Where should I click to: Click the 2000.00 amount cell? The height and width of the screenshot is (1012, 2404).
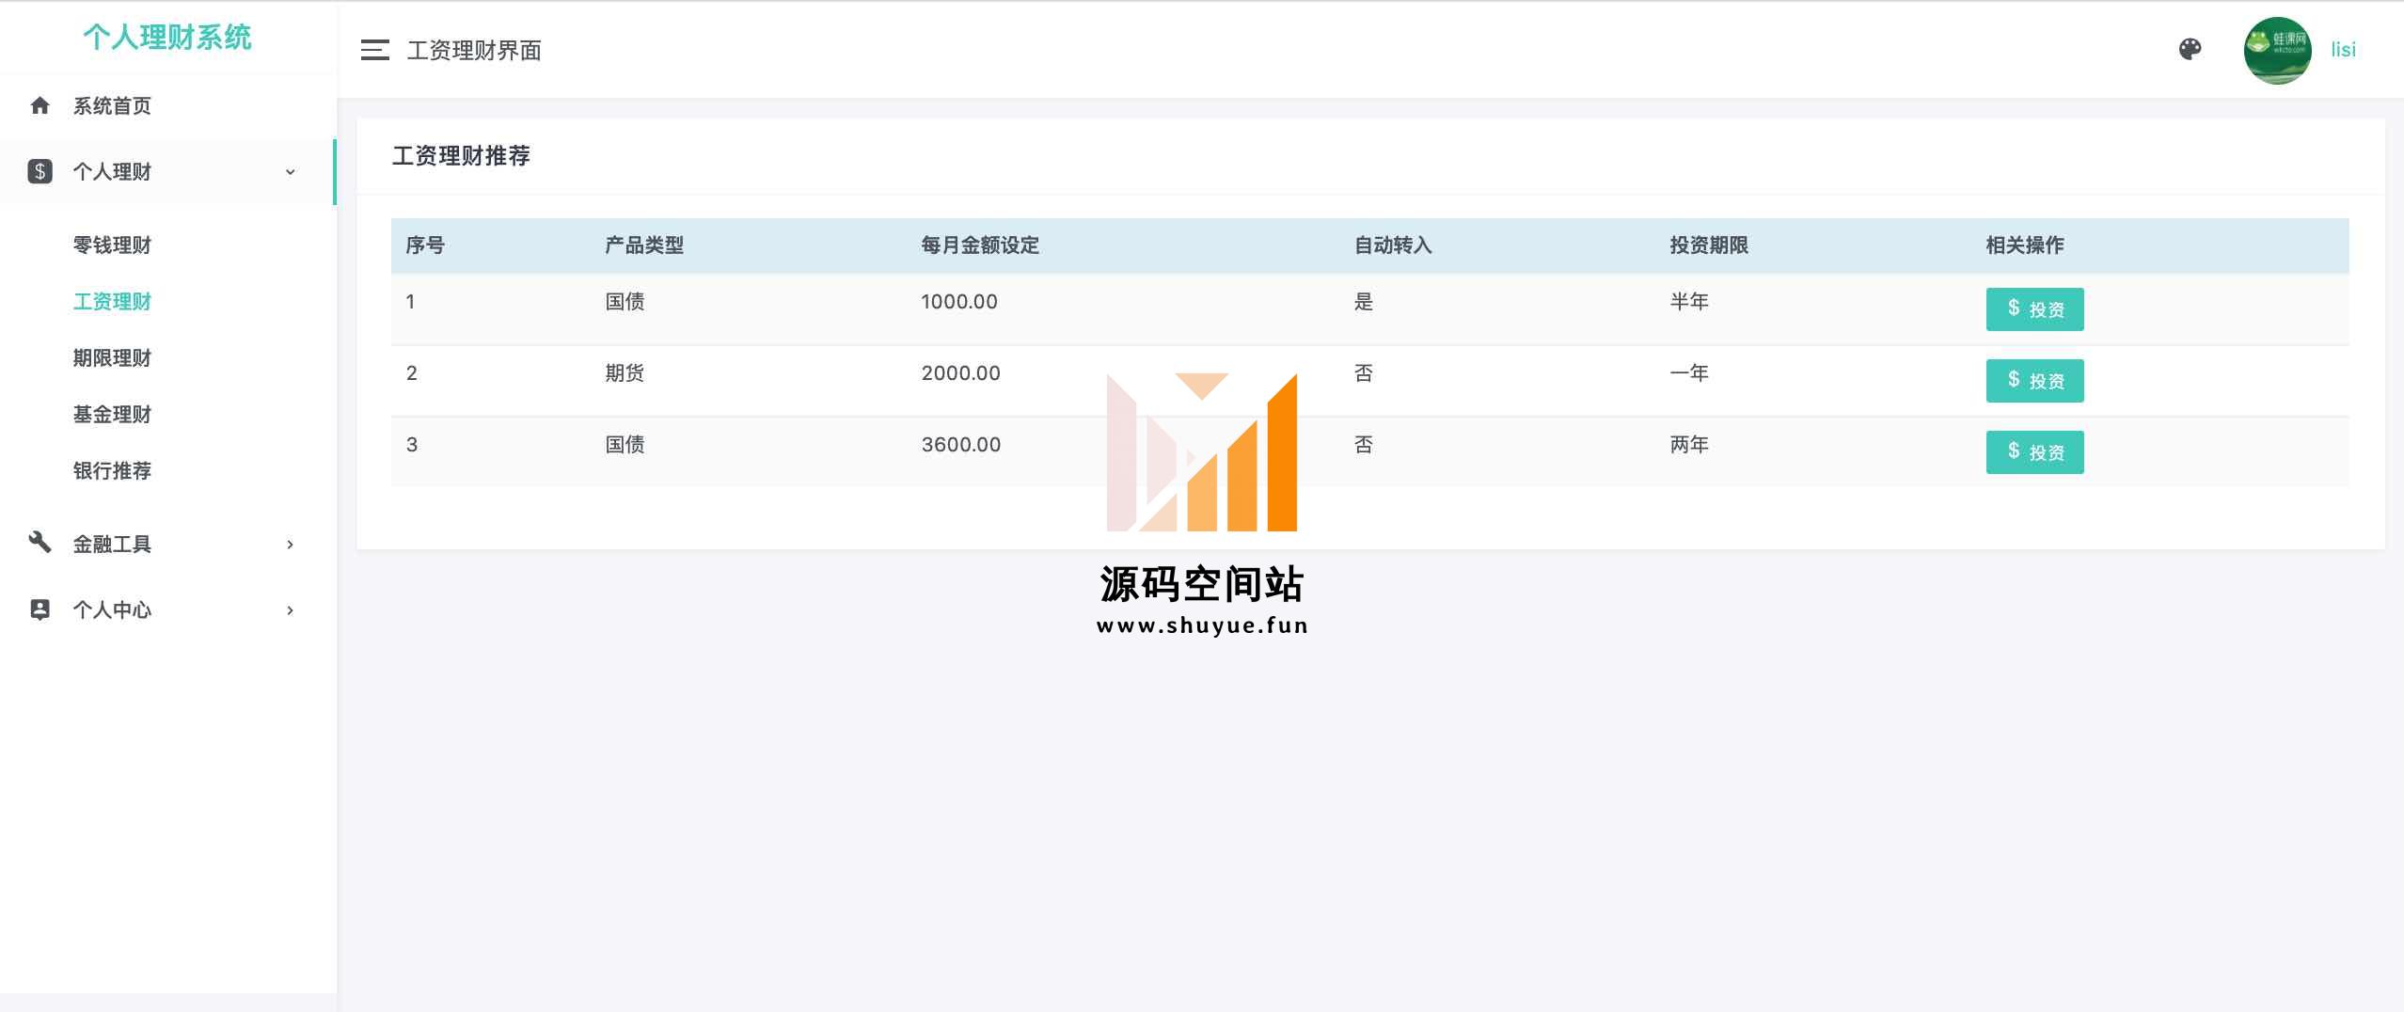(x=960, y=373)
